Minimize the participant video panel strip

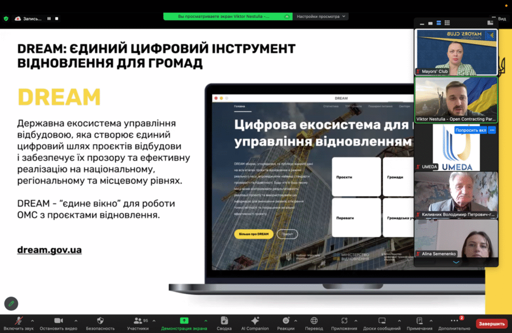[x=422, y=23]
